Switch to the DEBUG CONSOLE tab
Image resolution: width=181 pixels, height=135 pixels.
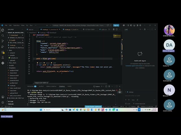click(51, 86)
